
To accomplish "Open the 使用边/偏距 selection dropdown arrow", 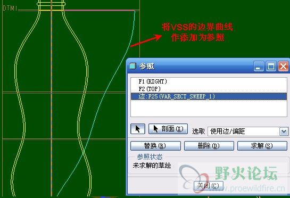I will point(284,131).
